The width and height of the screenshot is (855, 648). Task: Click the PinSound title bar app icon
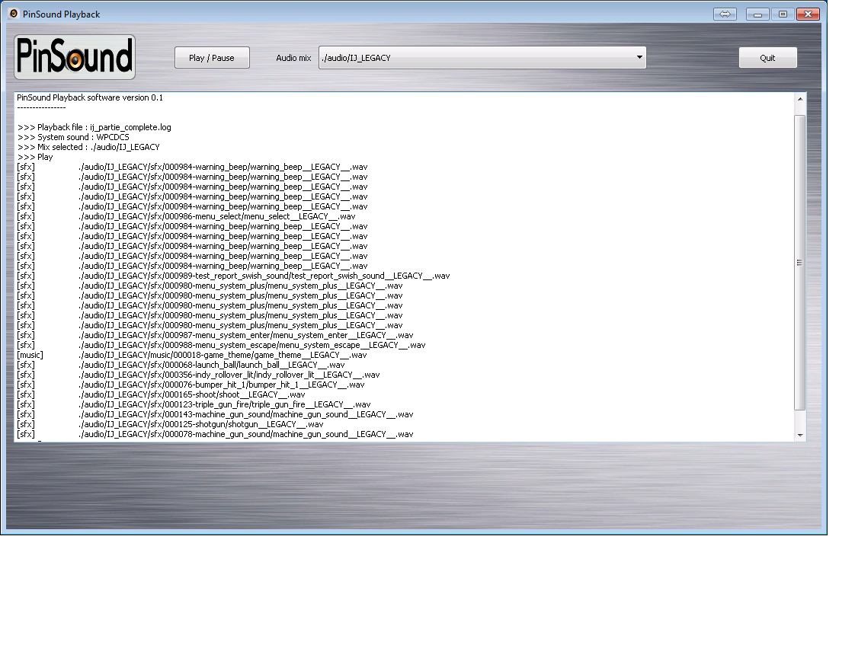click(14, 14)
